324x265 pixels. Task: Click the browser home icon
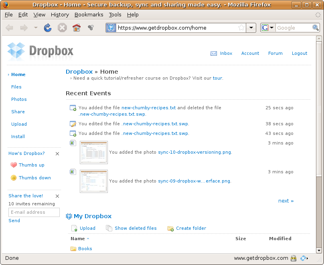pos(76,28)
